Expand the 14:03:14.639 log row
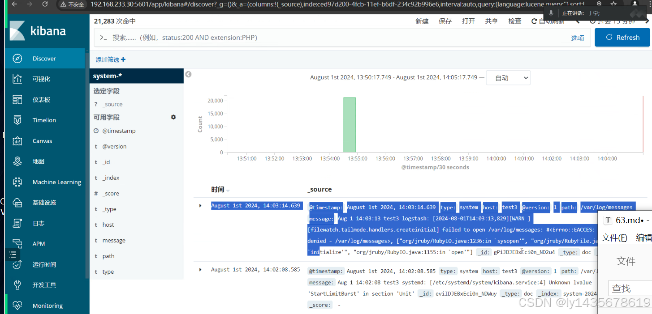 200,206
